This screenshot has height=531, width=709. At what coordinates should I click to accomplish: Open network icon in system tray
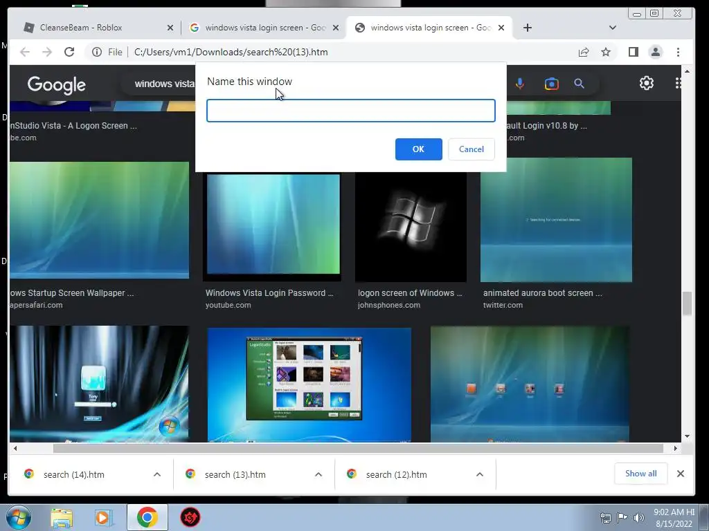pos(605,518)
